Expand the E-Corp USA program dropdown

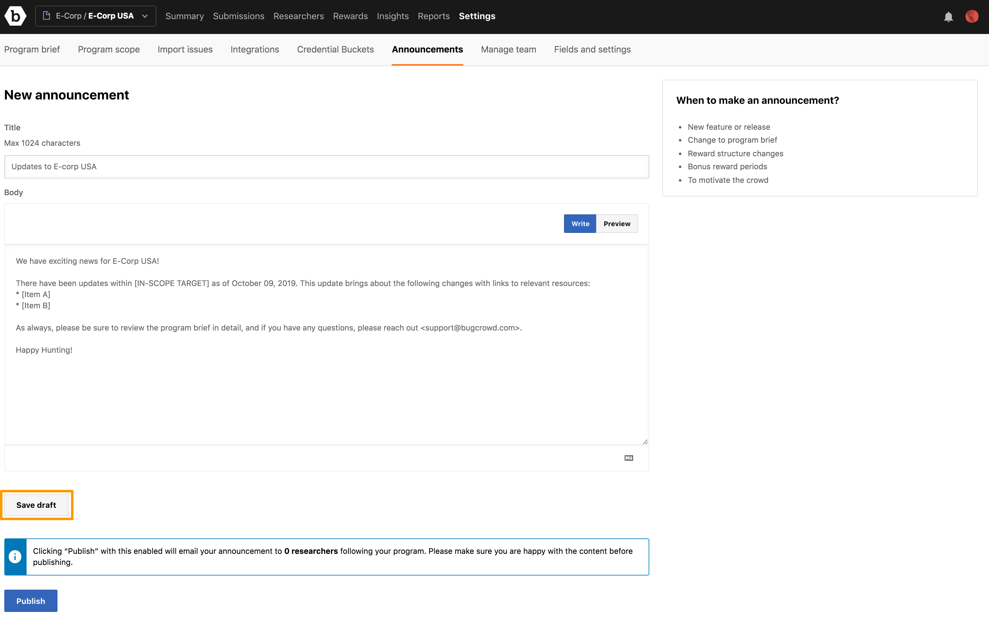coord(95,16)
